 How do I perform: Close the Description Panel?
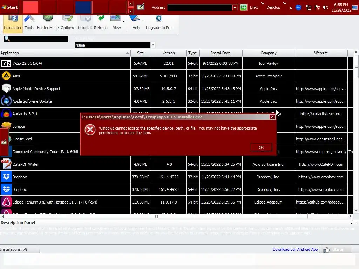[x=356, y=222]
